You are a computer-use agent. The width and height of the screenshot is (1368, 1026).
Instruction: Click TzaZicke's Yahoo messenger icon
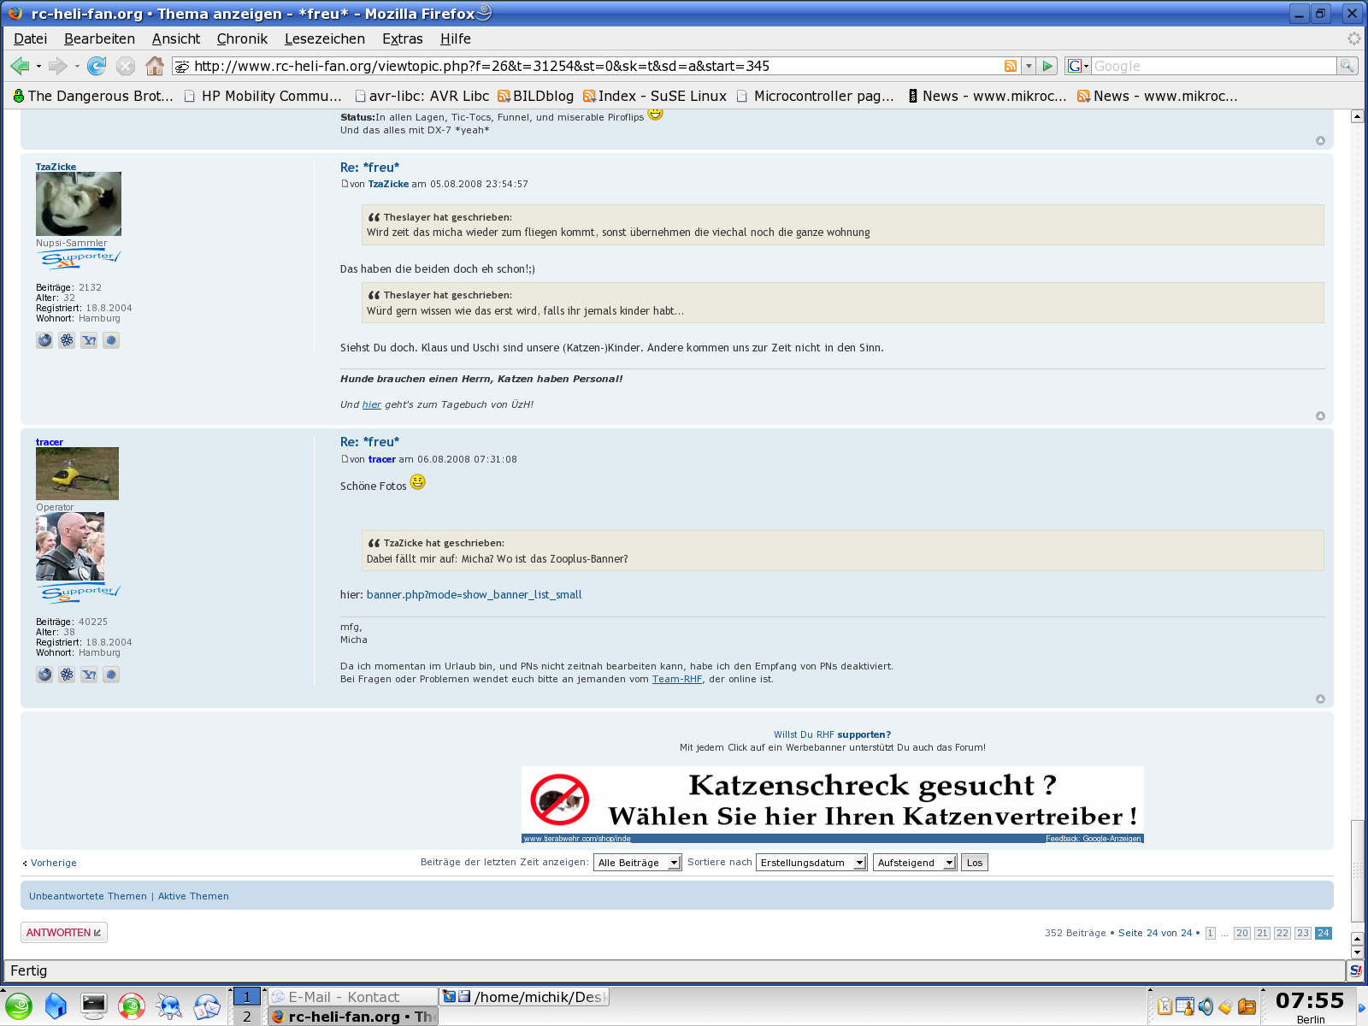(89, 340)
